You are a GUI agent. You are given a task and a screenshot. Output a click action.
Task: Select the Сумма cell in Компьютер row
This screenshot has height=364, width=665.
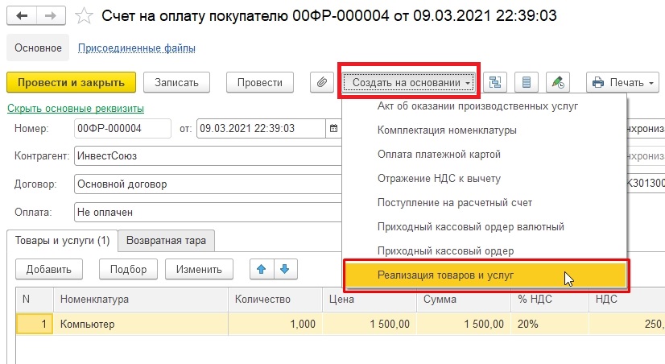[464, 324]
